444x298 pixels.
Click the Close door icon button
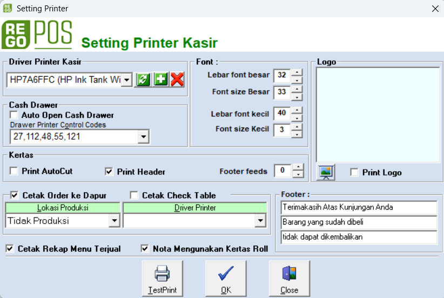pos(289,279)
